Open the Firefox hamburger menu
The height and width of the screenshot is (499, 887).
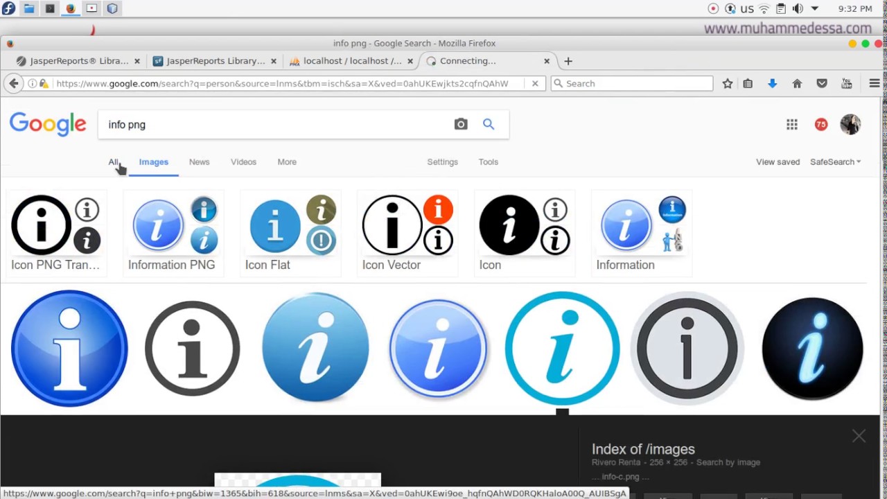pyautogui.click(x=875, y=83)
